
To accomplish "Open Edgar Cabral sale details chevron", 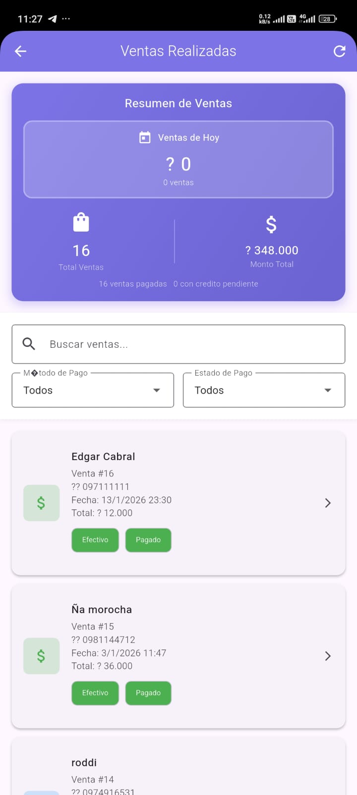I will pos(328,503).
